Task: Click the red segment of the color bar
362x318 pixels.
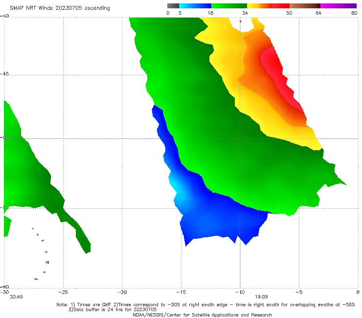Action: [281, 6]
